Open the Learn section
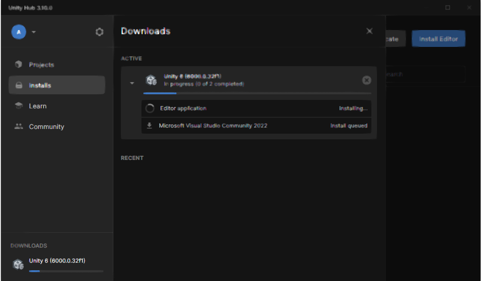Image resolution: width=481 pixels, height=281 pixels. 57,106
